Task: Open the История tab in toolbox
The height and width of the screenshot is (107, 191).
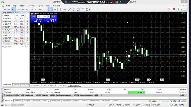Action: tap(27, 101)
